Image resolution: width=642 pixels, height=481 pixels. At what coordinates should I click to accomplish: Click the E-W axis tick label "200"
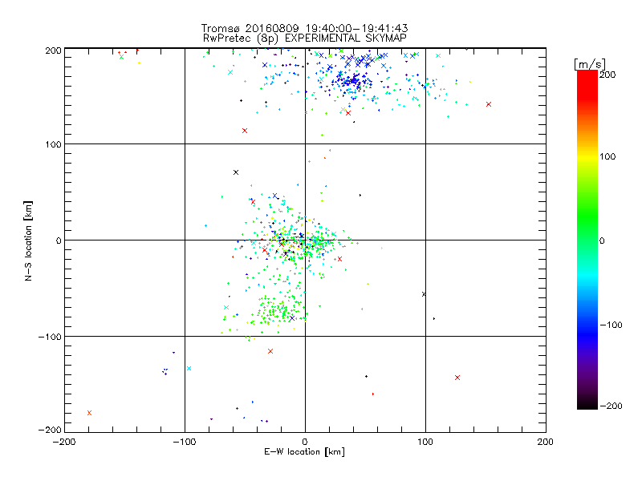pyautogui.click(x=546, y=442)
